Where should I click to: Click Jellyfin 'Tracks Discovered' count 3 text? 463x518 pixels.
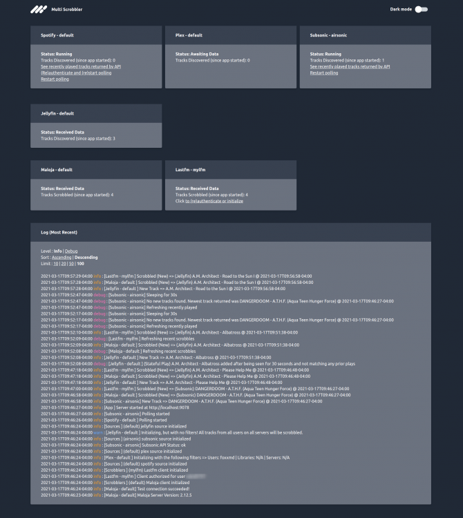tap(78, 138)
